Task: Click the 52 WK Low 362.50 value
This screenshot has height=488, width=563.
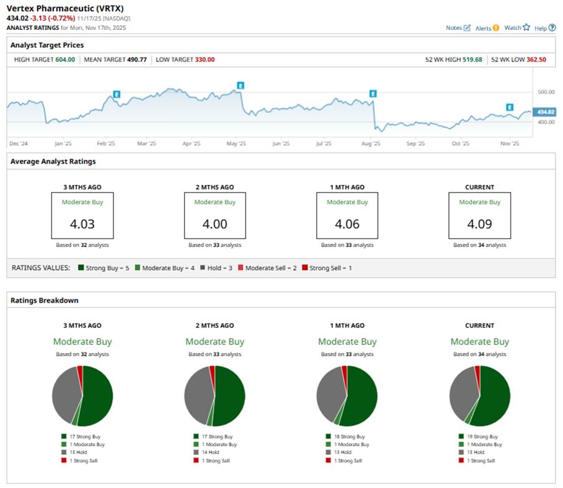Action: point(536,60)
